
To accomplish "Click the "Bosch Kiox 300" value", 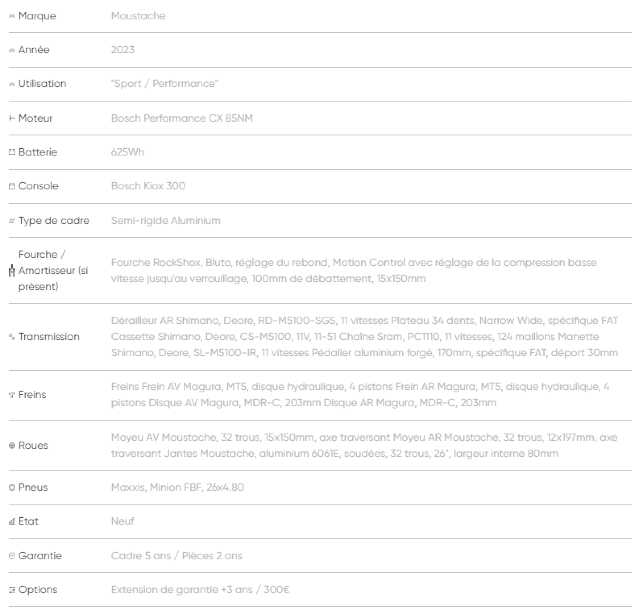I will pos(148,186).
